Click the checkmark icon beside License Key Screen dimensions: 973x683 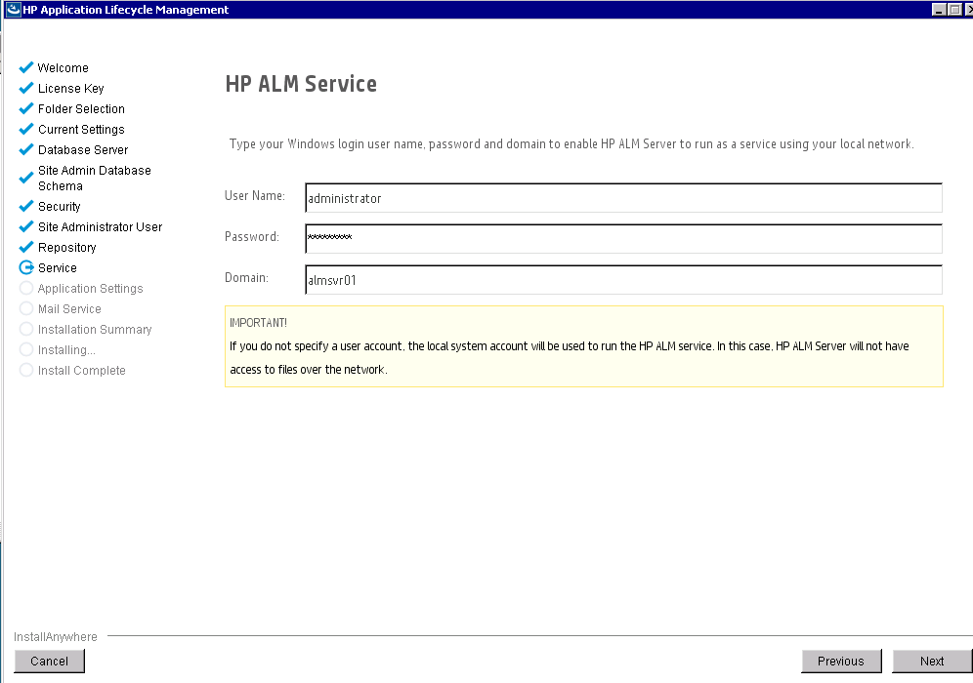click(26, 88)
